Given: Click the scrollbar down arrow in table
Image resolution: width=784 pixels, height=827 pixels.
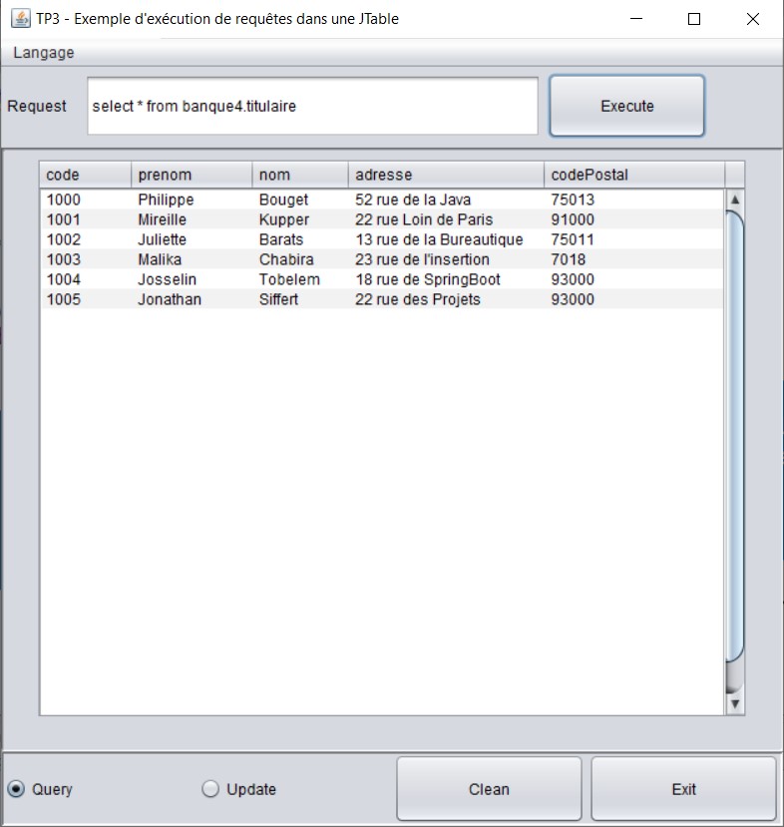Looking at the screenshot, I should 735,704.
